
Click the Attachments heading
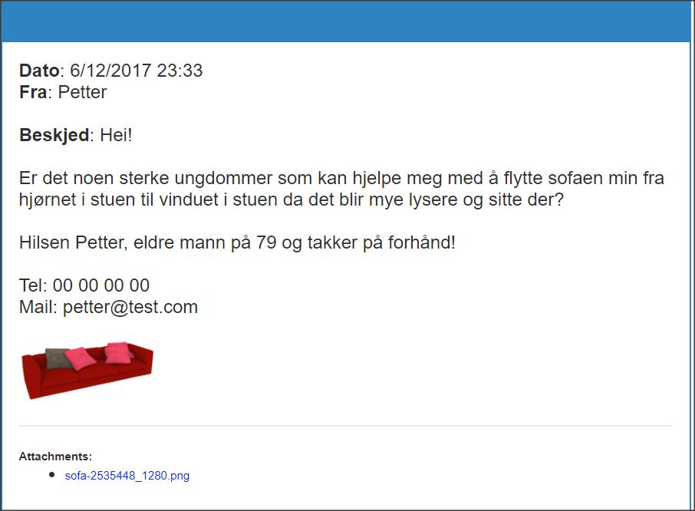(x=55, y=457)
